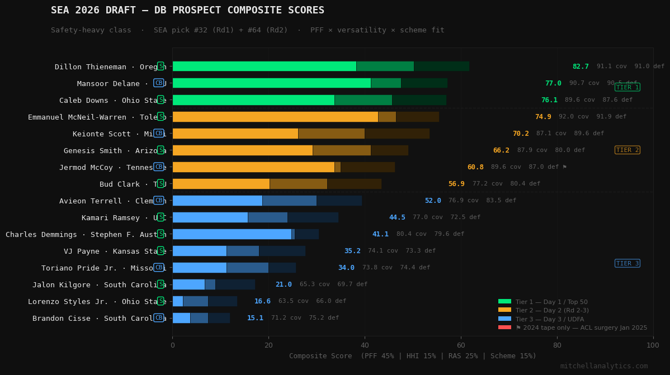Click the '2024 tape only' legend text
The image size is (670, 375).
tap(545, 327)
